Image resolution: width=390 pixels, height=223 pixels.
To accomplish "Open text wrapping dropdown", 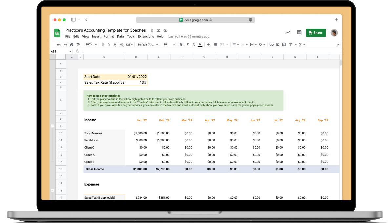I will pyautogui.click(x=253, y=45).
